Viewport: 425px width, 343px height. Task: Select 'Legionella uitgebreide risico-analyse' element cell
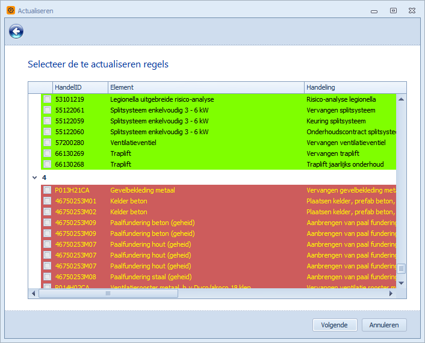pyautogui.click(x=206, y=99)
